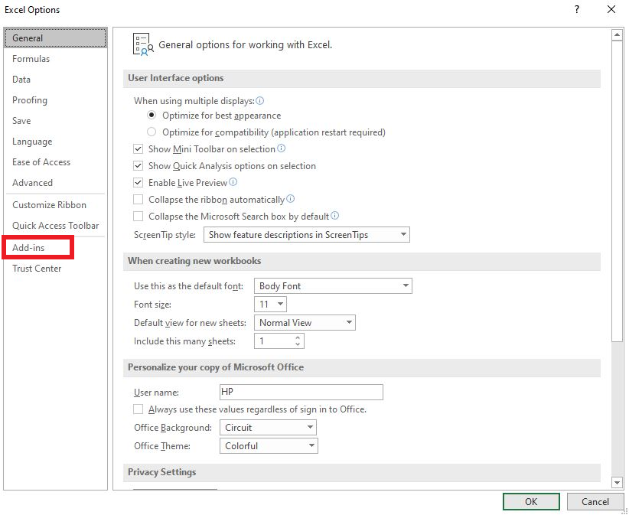Click the Include this many sheets field
Screen dimensions: 629x515
click(279, 341)
